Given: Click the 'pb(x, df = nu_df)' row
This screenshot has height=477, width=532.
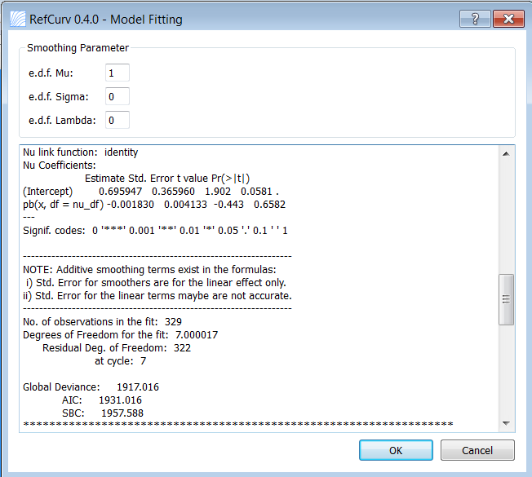Looking at the screenshot, I should (154, 205).
